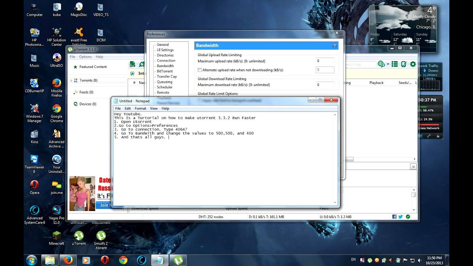This screenshot has width=473, height=266.
Task: Select Queueing in Preferences tree
Action: [x=164, y=82]
